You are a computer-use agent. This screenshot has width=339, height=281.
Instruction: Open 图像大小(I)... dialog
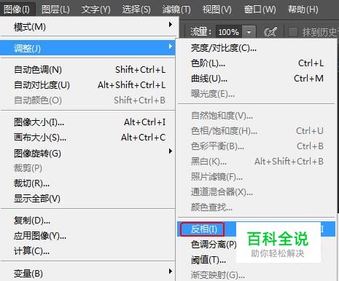tap(87, 122)
